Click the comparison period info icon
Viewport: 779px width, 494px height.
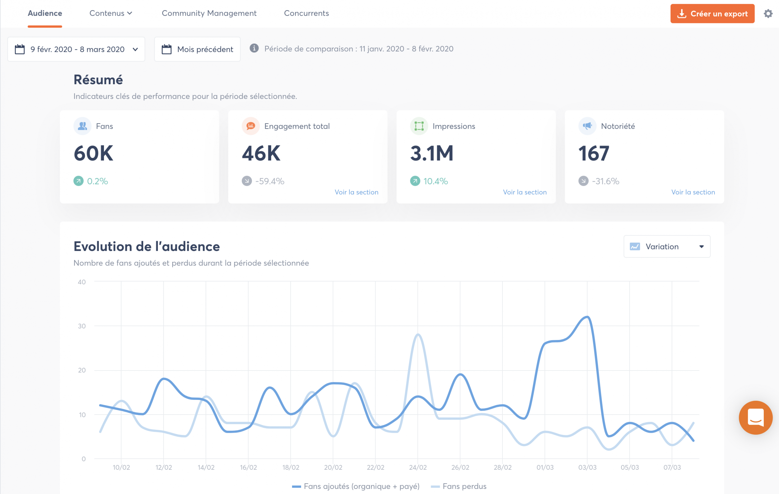pyautogui.click(x=254, y=48)
